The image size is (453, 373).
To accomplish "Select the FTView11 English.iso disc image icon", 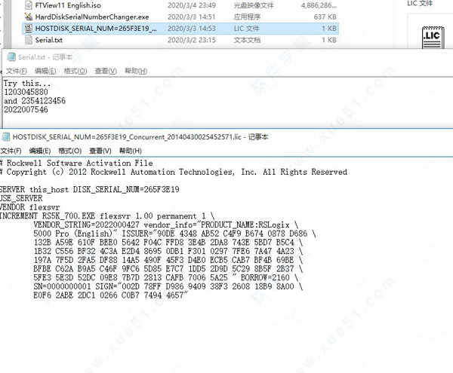I will click(29, 5).
